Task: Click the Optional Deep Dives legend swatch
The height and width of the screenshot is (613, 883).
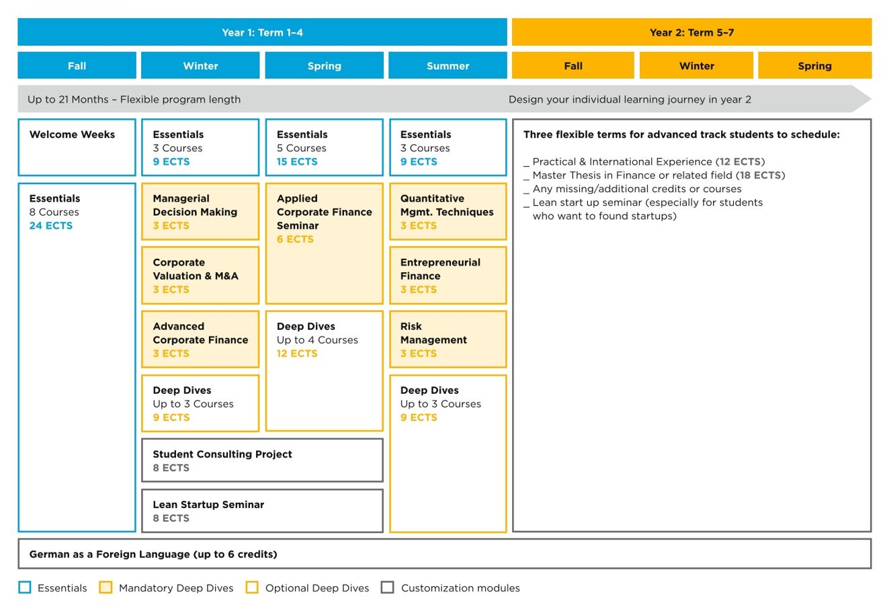Action: pos(252,587)
